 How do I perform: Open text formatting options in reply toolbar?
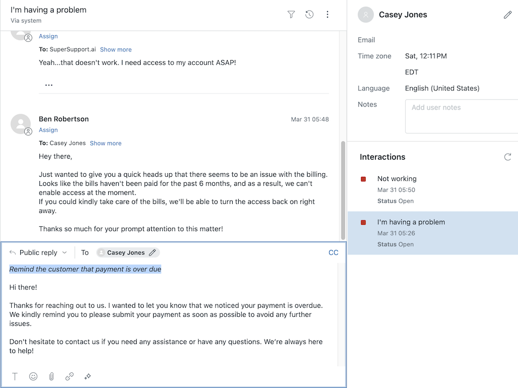point(15,376)
